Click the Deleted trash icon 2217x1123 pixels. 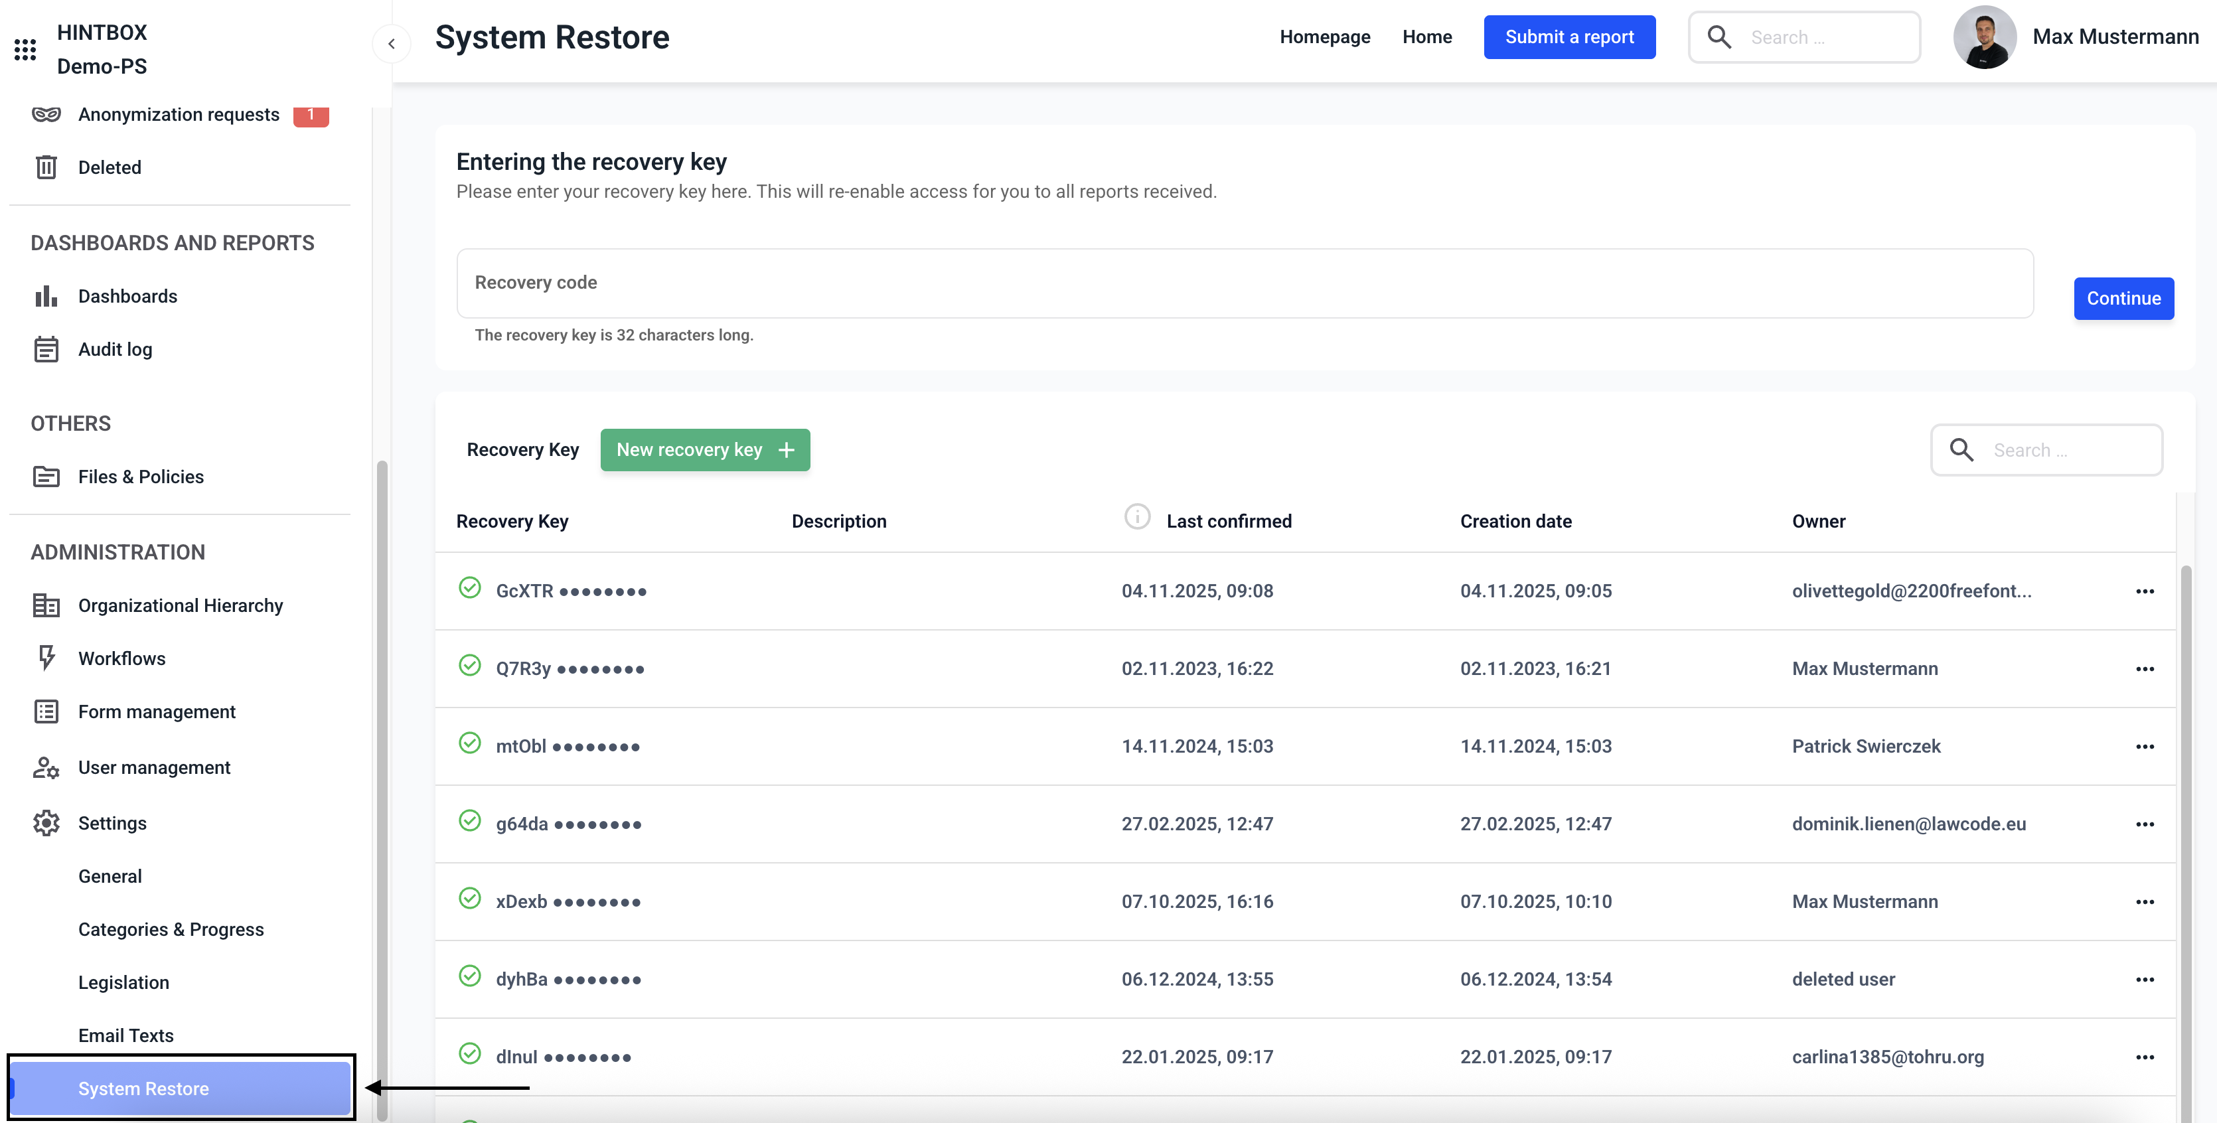pyautogui.click(x=46, y=167)
